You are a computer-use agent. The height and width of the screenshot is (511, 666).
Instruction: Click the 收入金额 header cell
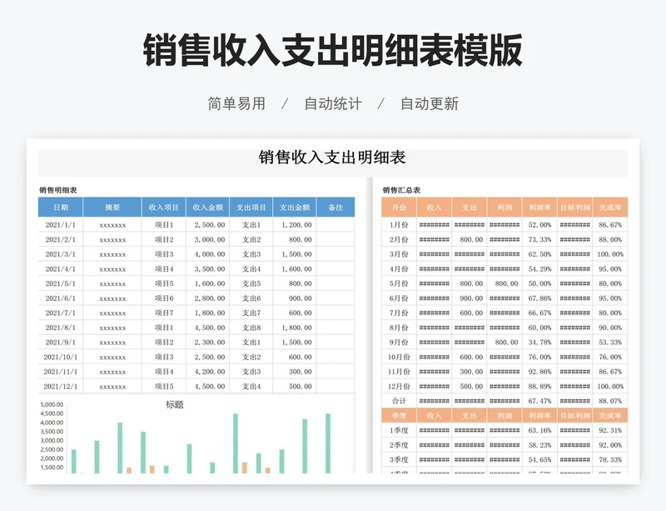tap(208, 208)
